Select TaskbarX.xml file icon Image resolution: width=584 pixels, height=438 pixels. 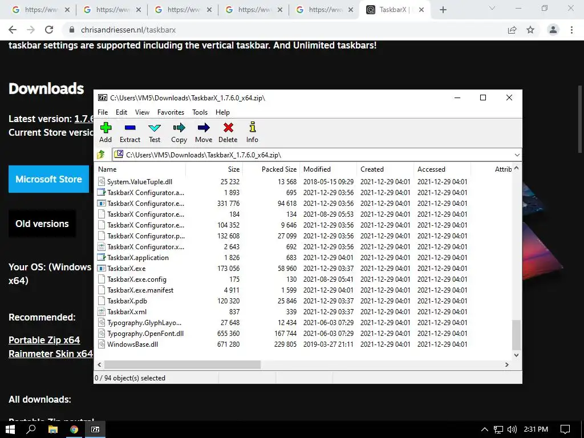pos(102,312)
